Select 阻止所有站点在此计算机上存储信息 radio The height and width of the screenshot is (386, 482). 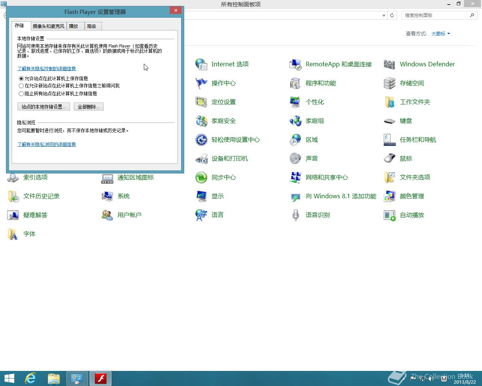[x=21, y=93]
